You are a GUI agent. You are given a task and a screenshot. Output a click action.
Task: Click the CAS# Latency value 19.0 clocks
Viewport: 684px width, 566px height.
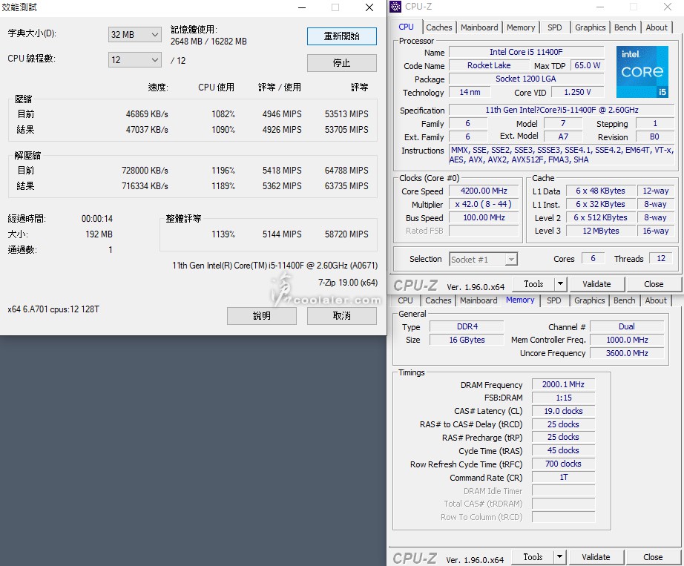pyautogui.click(x=563, y=411)
